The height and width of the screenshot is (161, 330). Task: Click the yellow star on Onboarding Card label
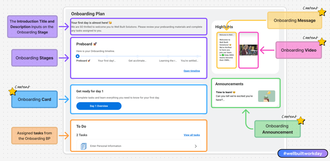pyautogui.click(x=12, y=91)
